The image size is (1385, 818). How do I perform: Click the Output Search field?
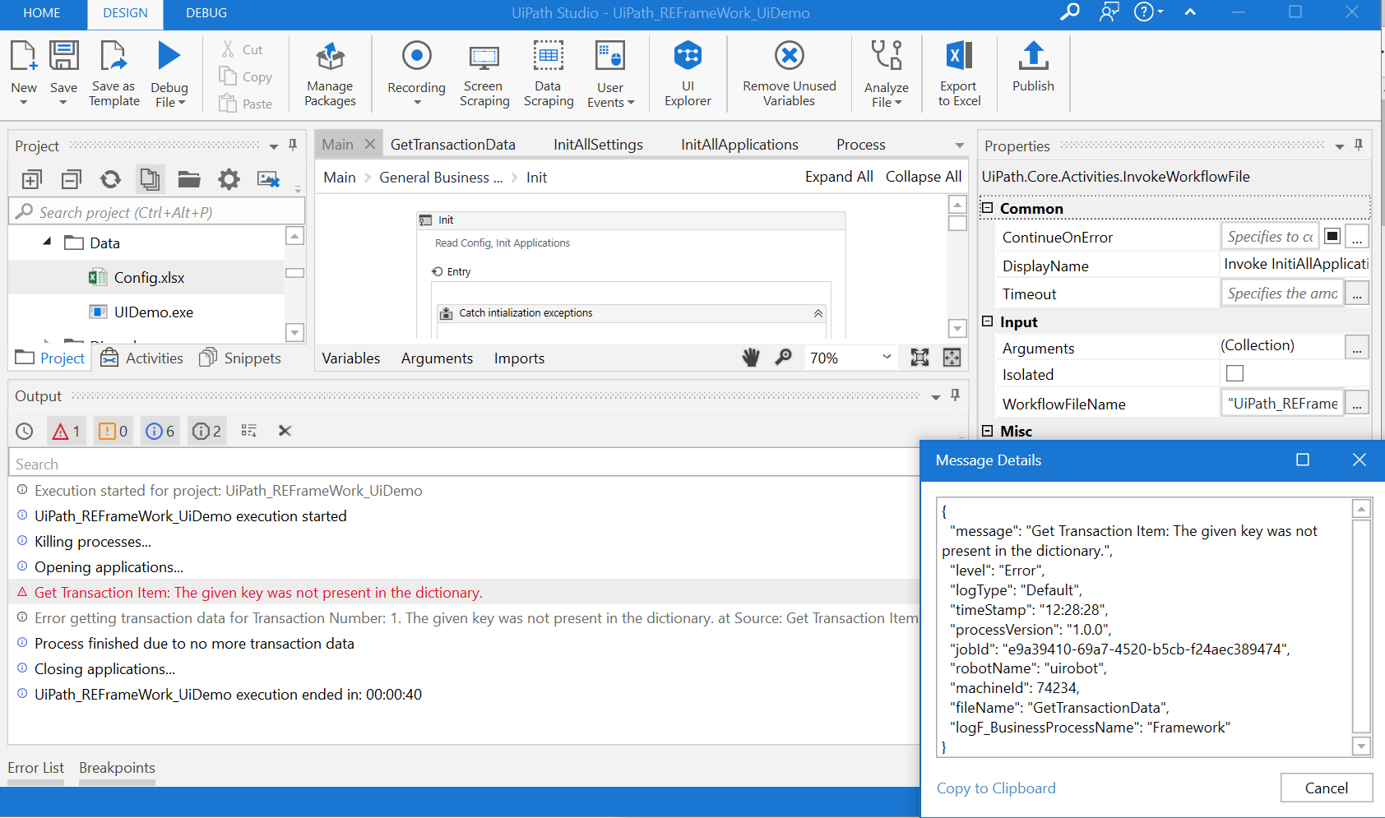464,464
